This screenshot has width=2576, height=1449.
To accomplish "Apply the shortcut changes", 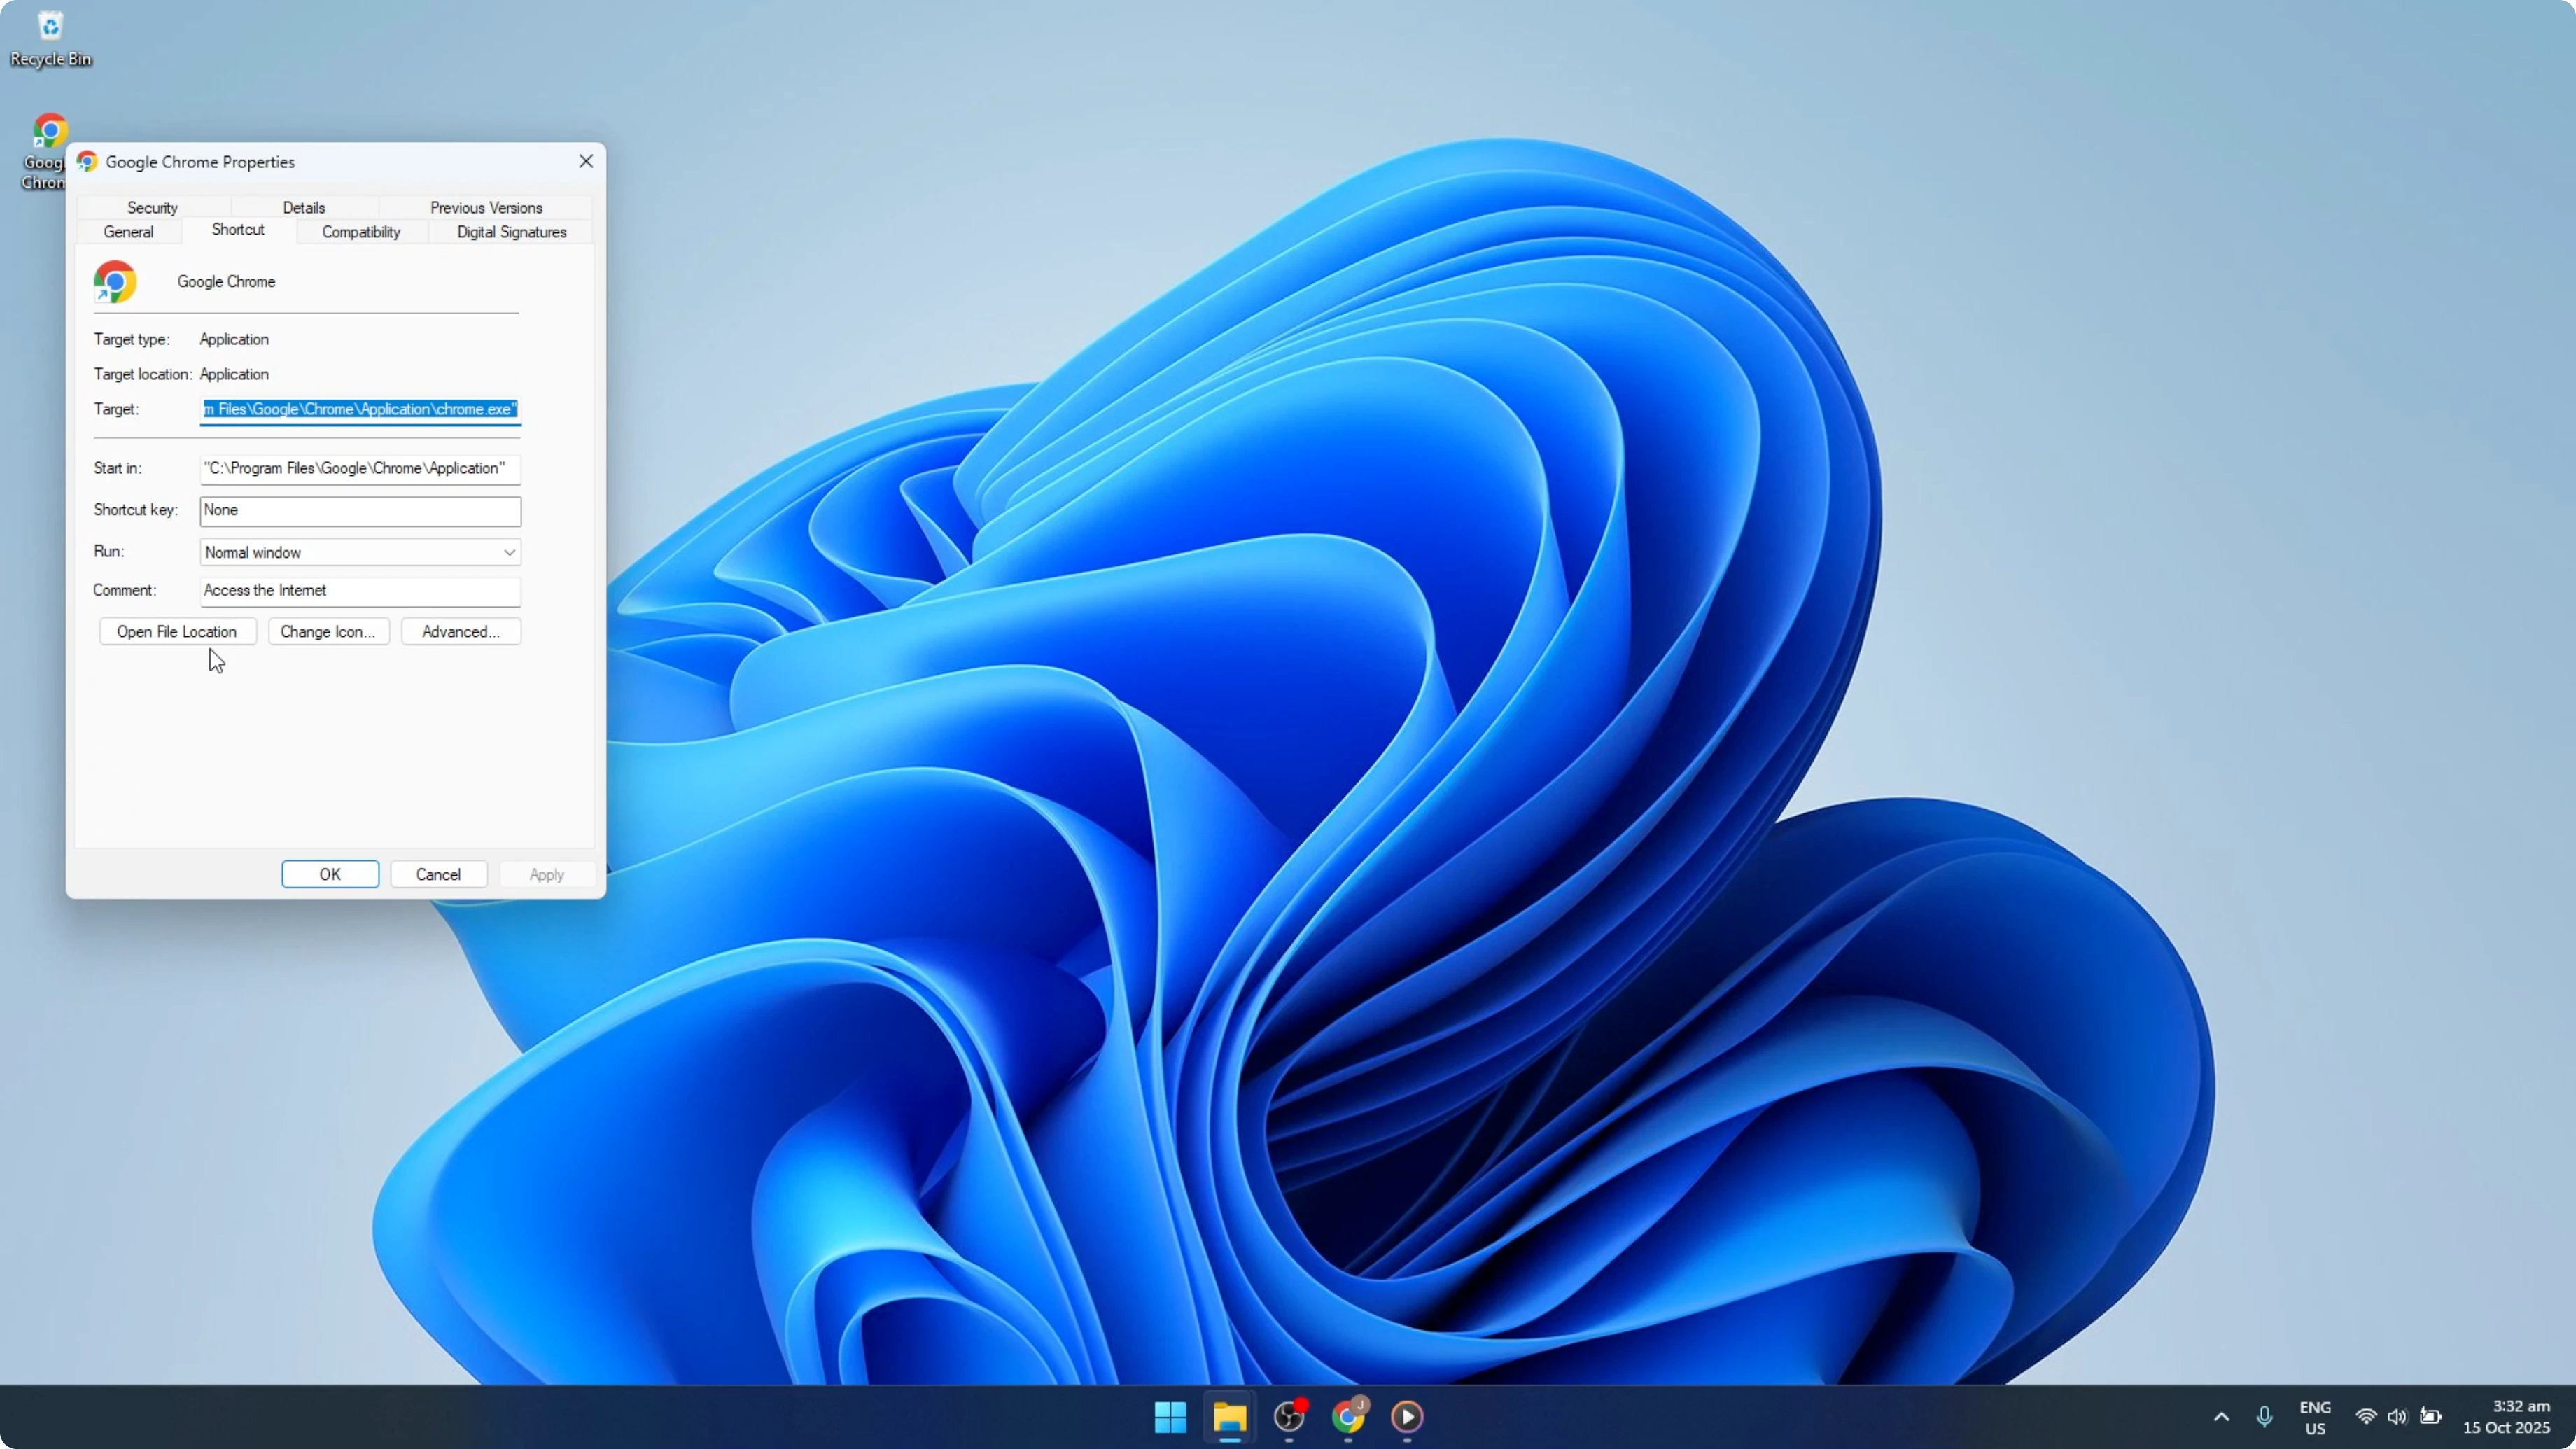I will [x=547, y=873].
